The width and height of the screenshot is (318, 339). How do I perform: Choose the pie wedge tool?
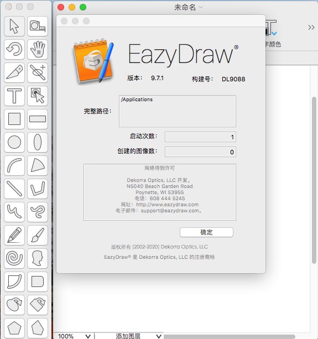[x=38, y=165]
